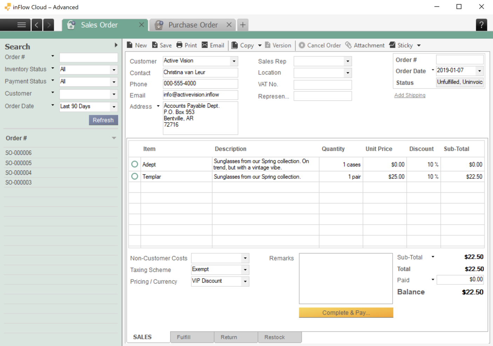Open the hamburger main menu

(x=22, y=25)
